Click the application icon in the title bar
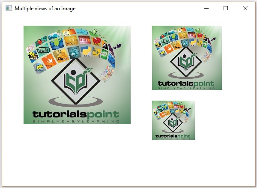The height and width of the screenshot is (188, 257). 8,8
